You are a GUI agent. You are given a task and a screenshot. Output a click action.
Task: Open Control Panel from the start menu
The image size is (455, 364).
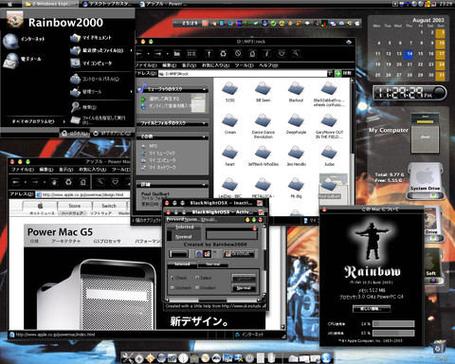95,79
